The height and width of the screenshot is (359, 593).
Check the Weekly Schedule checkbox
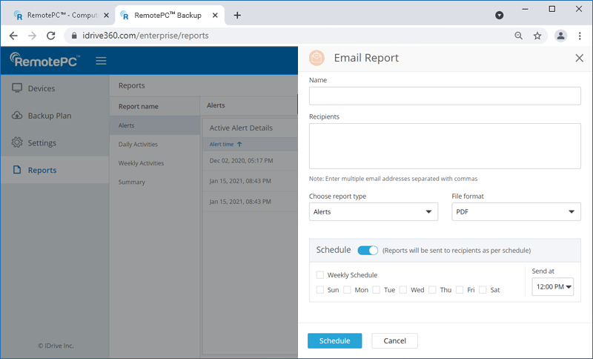pos(319,275)
